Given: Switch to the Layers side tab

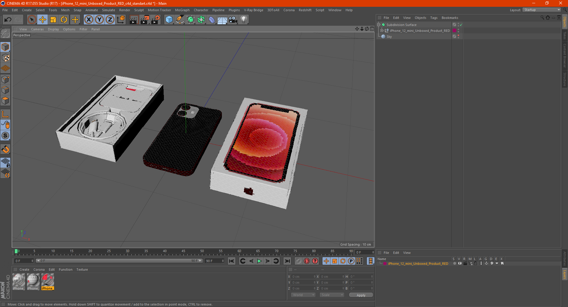Looking at the screenshot, I should click(565, 275).
